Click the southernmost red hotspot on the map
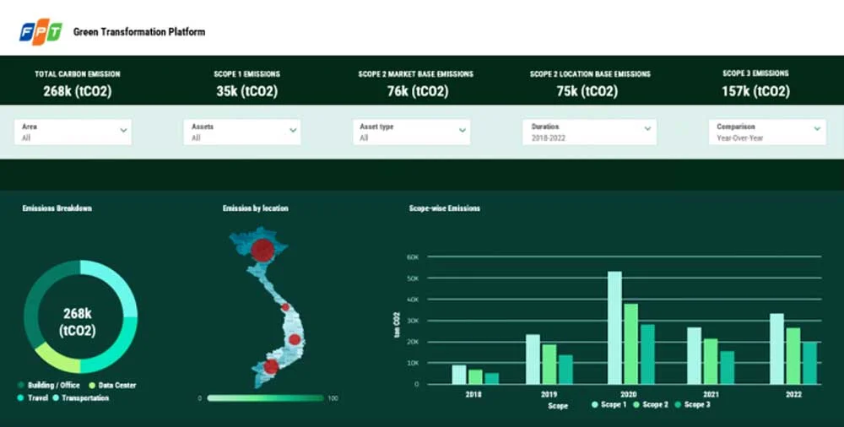This screenshot has height=427, width=844. tap(271, 367)
